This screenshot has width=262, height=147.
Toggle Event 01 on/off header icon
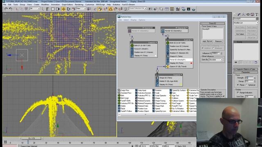[156, 42]
